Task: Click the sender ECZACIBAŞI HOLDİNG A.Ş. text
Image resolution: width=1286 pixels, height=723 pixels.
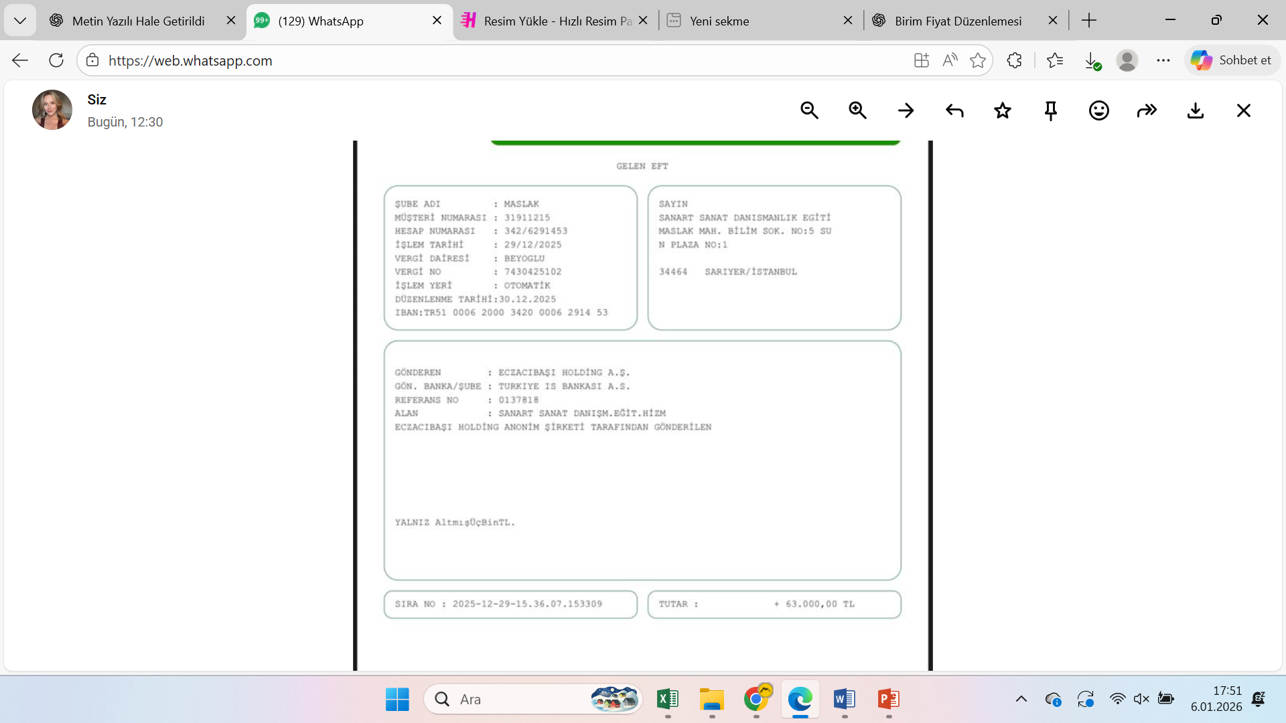Action: (564, 373)
